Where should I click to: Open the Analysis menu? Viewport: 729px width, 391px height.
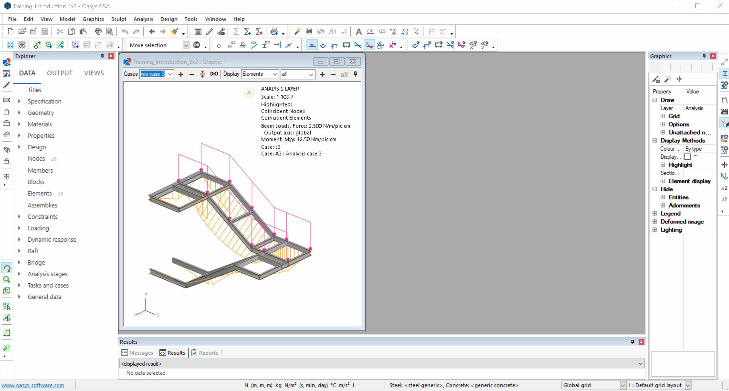click(x=143, y=19)
